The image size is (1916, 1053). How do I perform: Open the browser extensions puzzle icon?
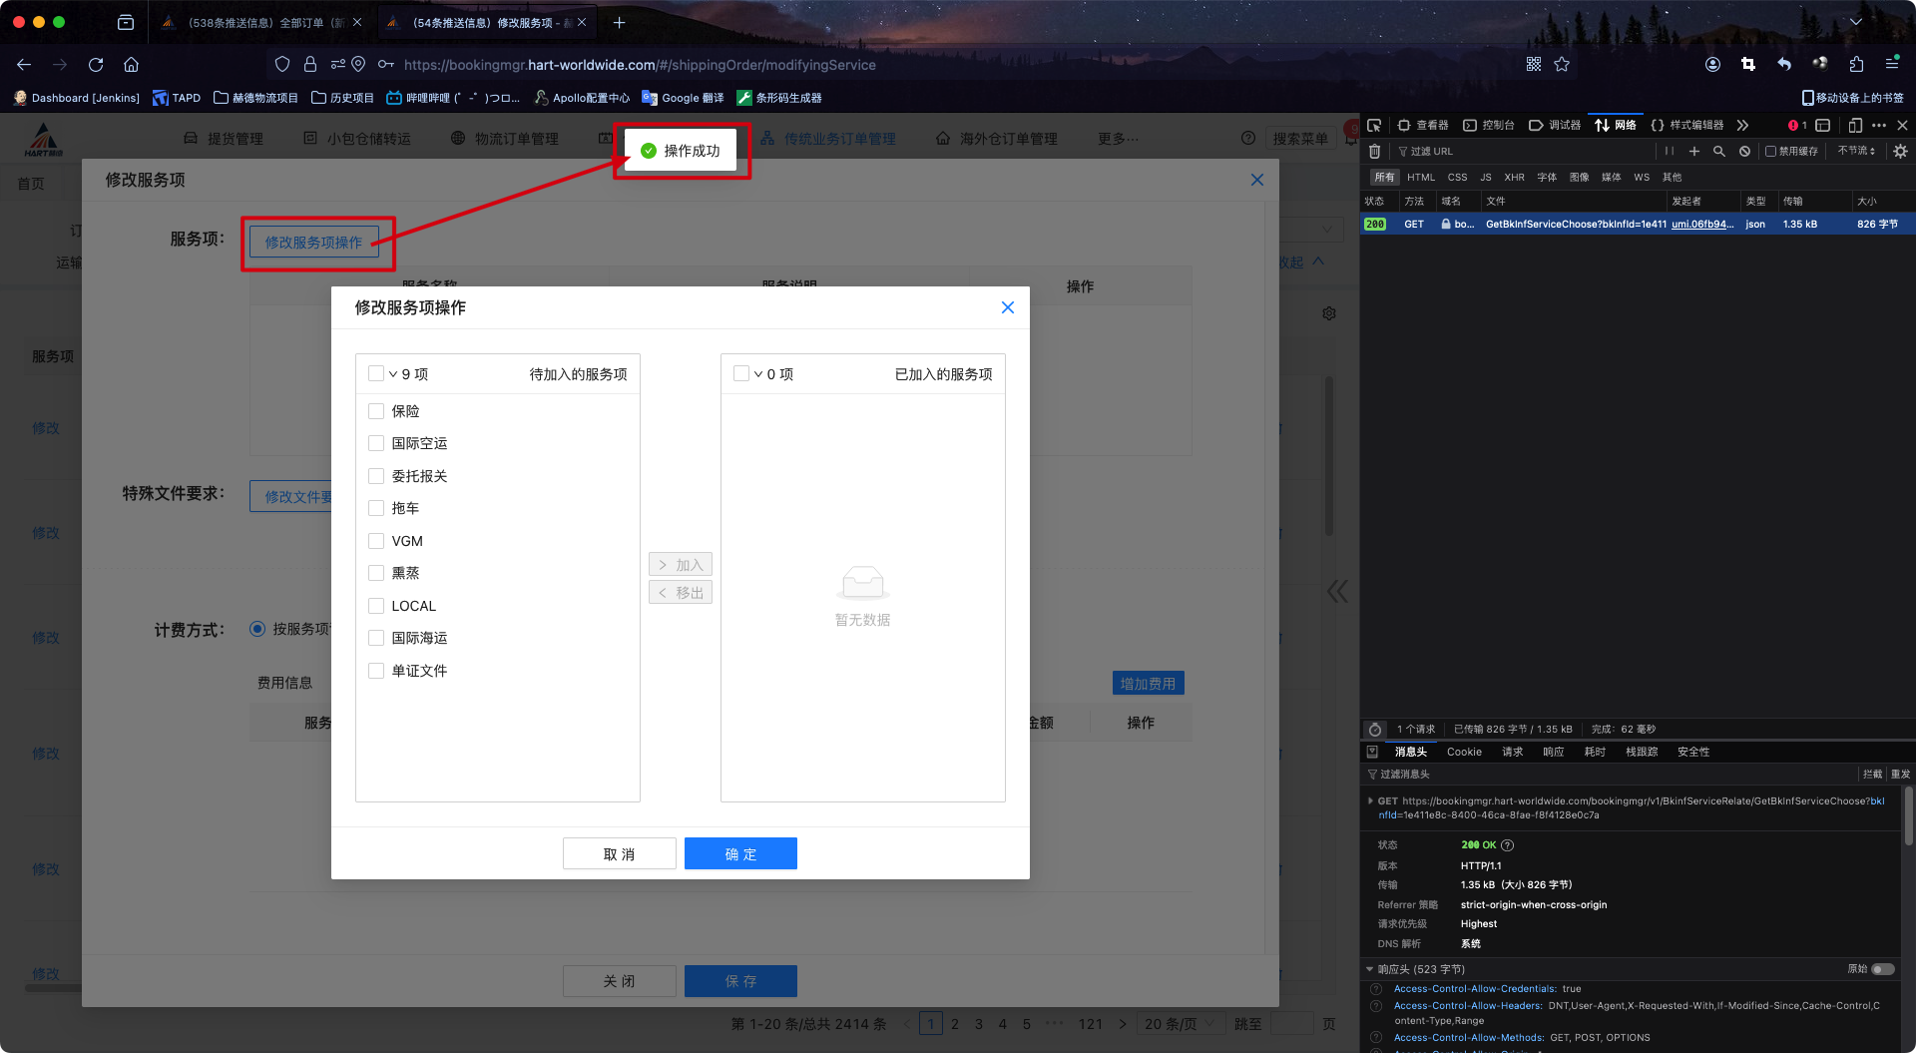[x=1856, y=65]
